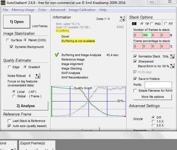Set Drizzle to 1.5 X
This screenshot has width=177, height=150.
pos(153,121)
